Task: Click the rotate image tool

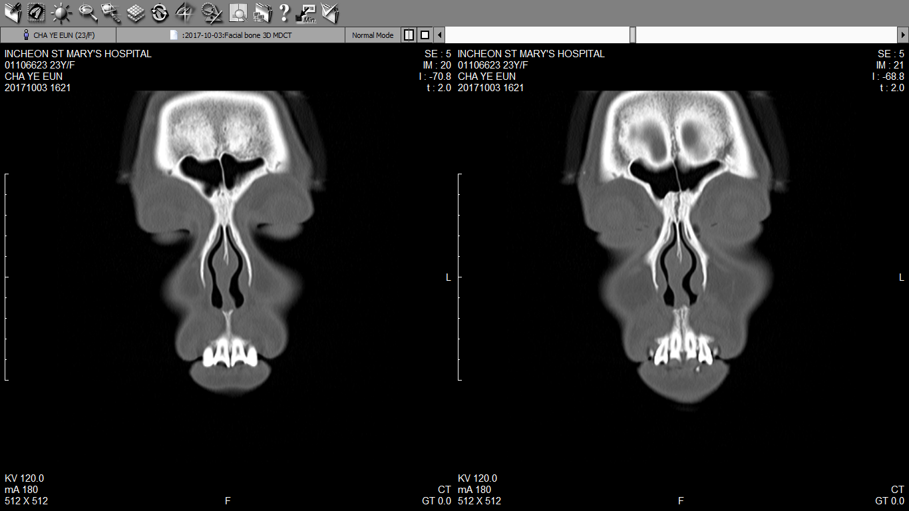Action: [x=160, y=11]
